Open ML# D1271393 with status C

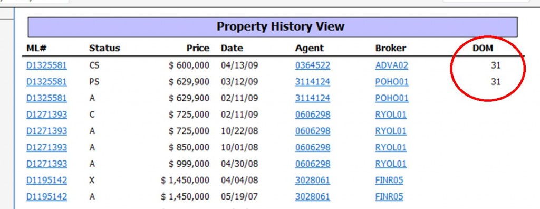(46, 115)
